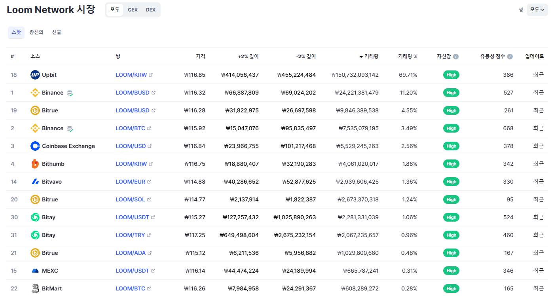The height and width of the screenshot is (296, 554).
Task: Click proof-of-reserves badge on Binance LOOM/BUSD row
Action: pyautogui.click(x=70, y=93)
